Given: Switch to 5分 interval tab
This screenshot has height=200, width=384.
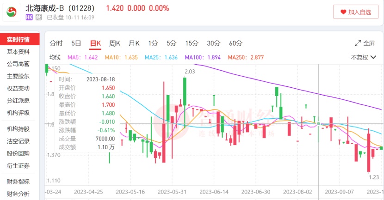Looking at the screenshot, I should point(172,43).
